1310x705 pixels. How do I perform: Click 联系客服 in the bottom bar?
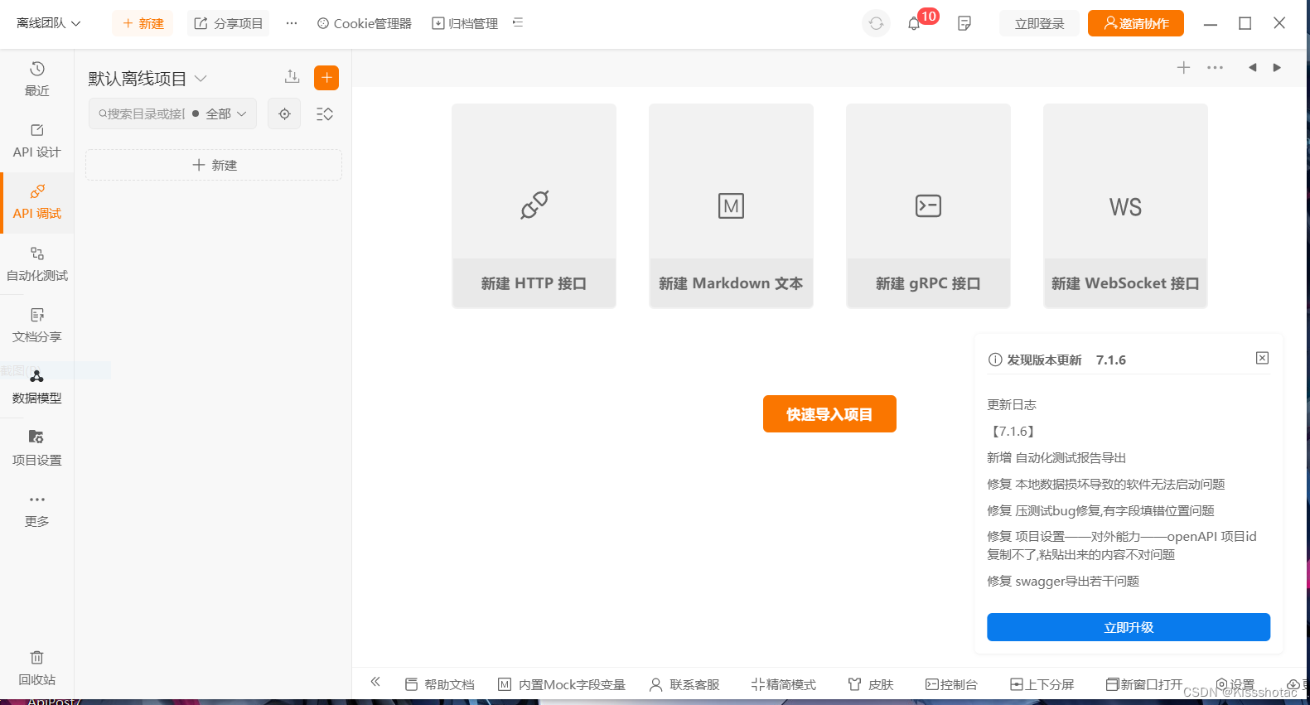pos(684,684)
